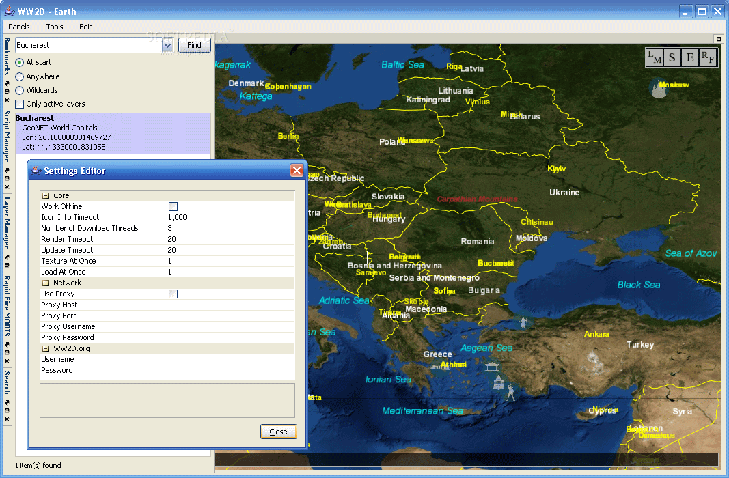Click the Proxy Host value field
Screen dimensions: 729x478
(x=230, y=305)
